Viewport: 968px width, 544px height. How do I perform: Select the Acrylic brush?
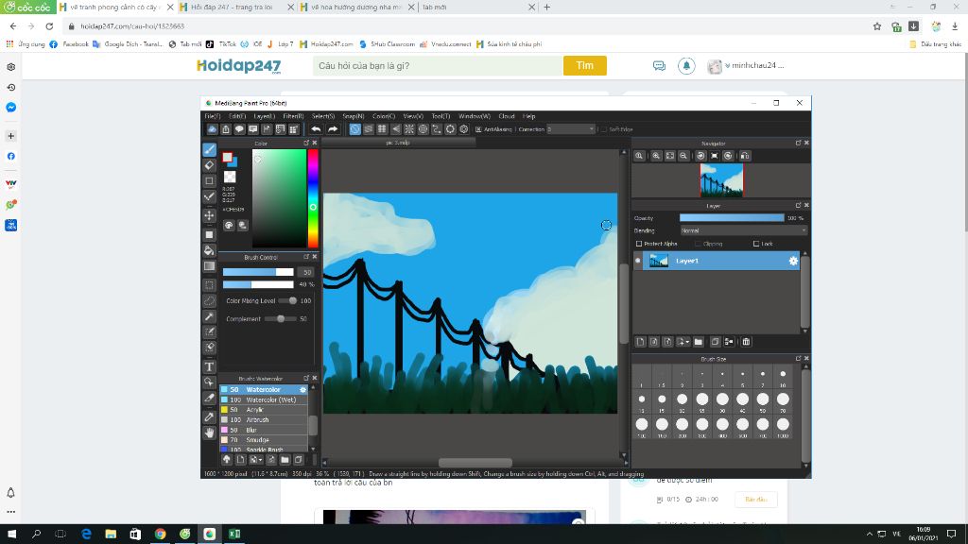click(x=264, y=410)
